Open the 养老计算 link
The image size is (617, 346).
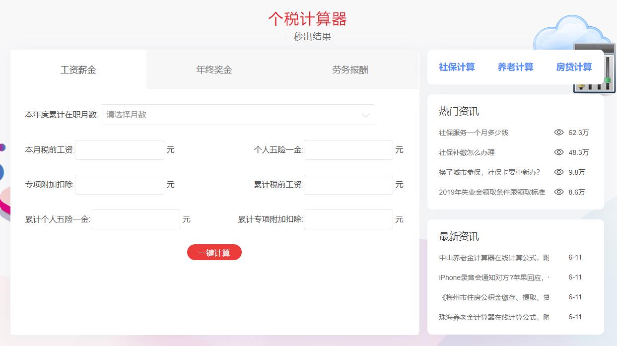point(515,67)
